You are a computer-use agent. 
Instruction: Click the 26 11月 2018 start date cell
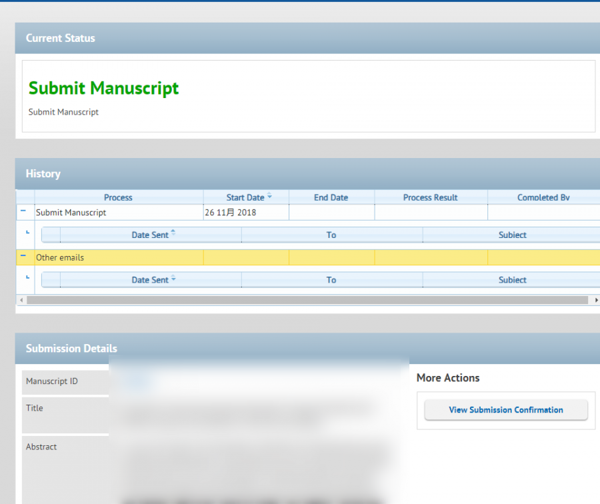230,213
